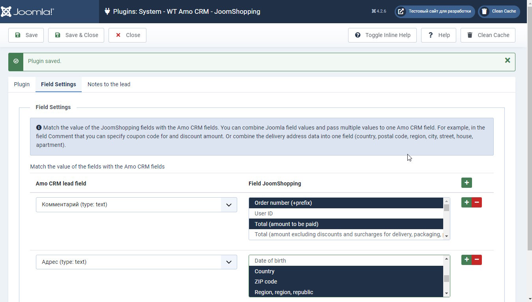This screenshot has height=302, width=532.
Task: Click the Save button
Action: pos(26,35)
